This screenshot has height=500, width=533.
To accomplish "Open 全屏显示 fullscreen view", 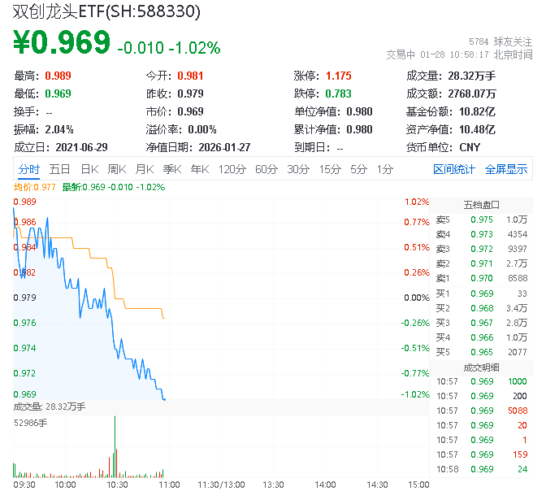I will (x=506, y=169).
